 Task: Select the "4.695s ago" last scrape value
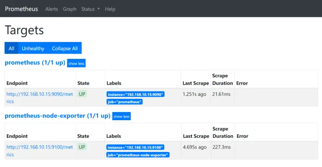[x=194, y=147]
